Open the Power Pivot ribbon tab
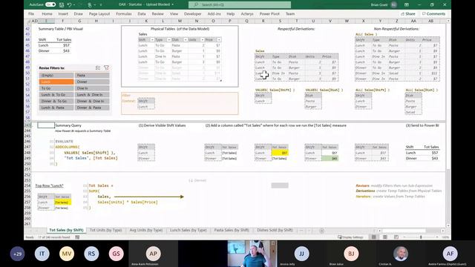 pos(269,13)
